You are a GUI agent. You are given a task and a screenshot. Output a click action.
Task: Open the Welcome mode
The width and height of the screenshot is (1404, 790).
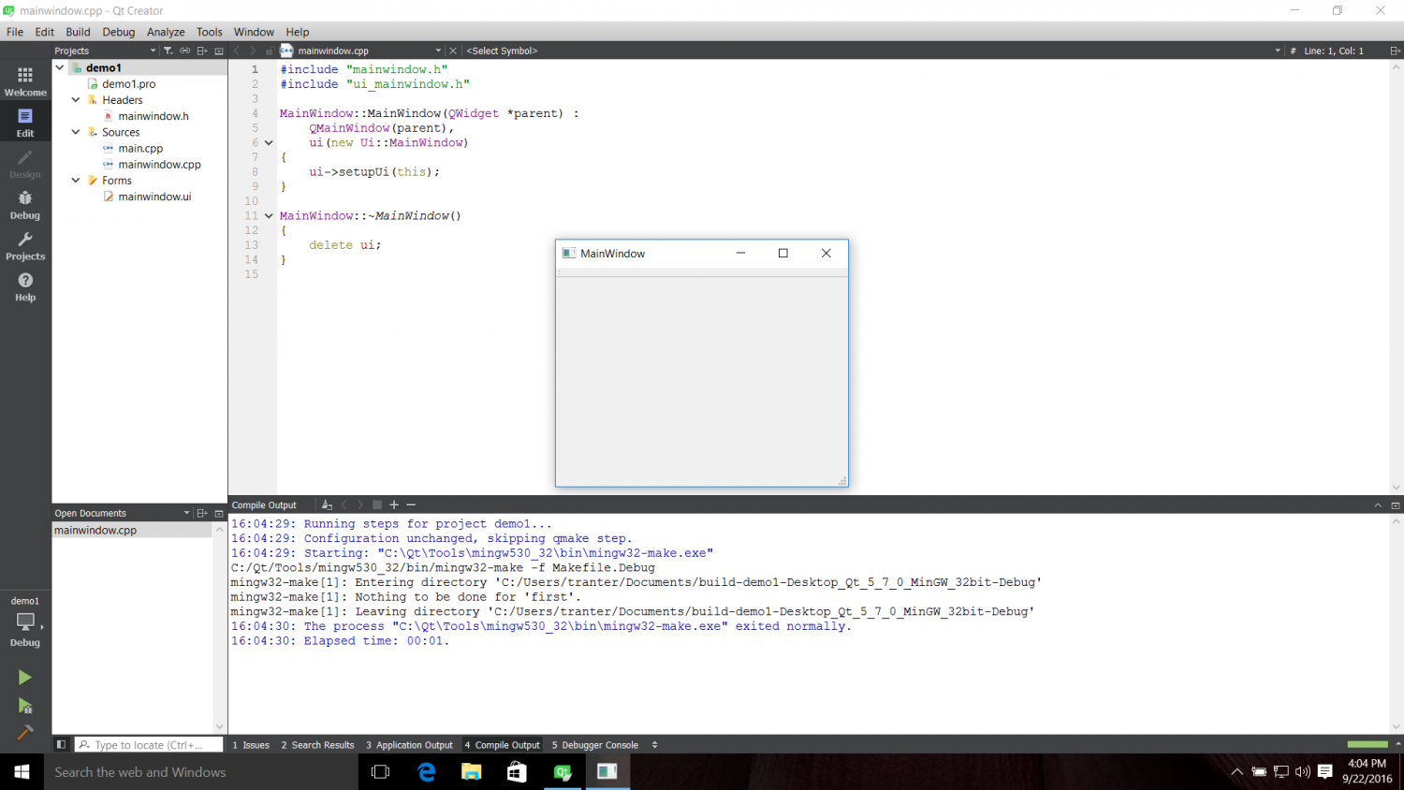click(x=25, y=80)
